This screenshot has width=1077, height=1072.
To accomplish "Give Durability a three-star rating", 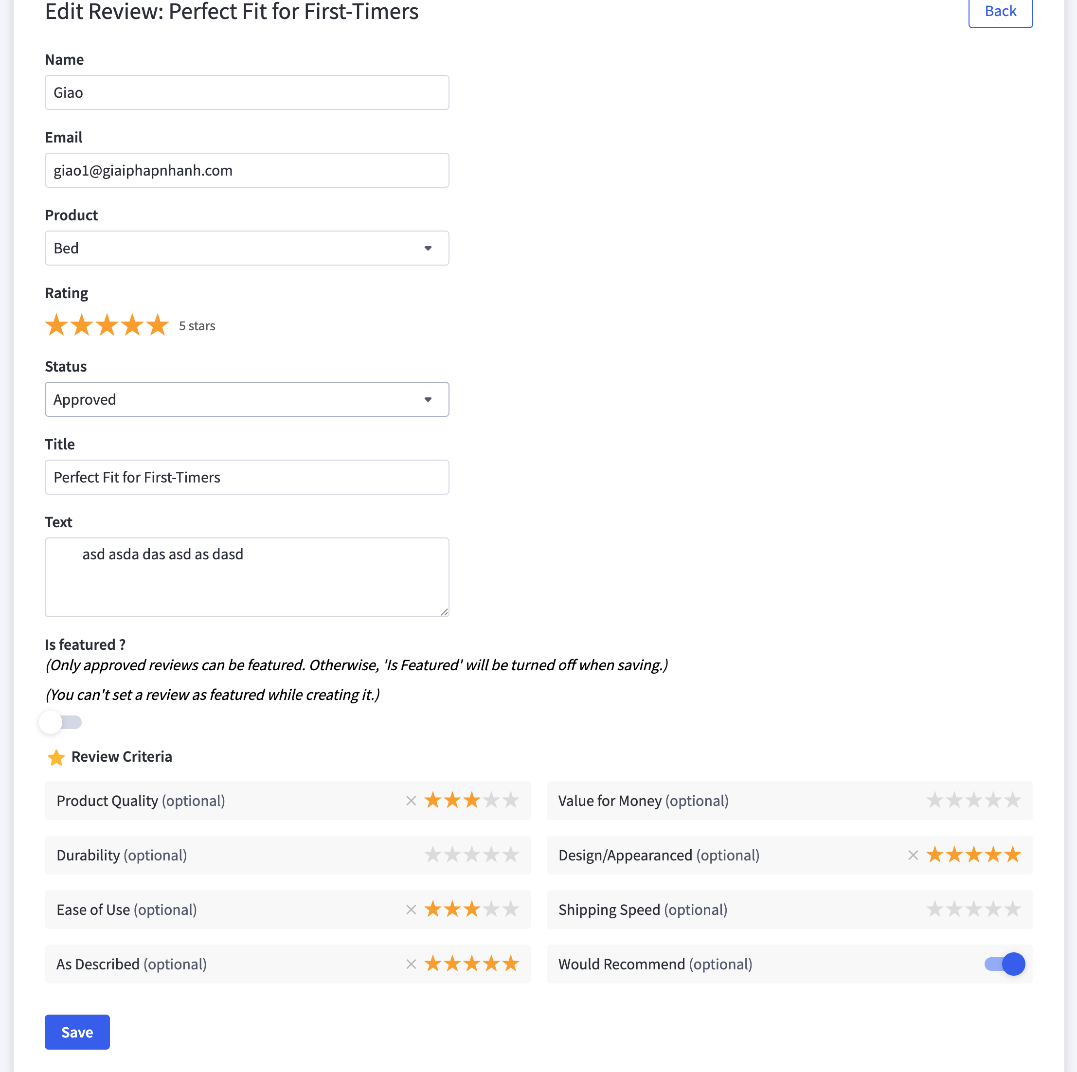I will 472,854.
